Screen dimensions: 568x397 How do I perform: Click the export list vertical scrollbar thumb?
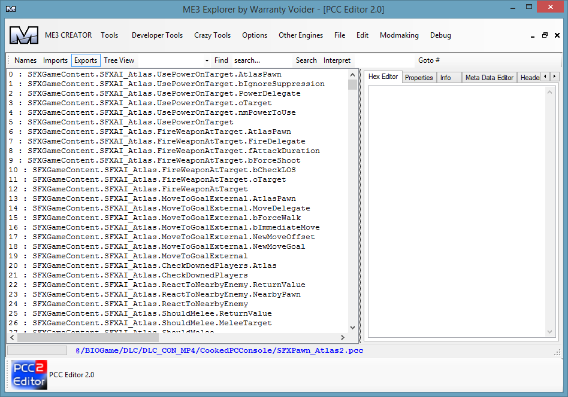click(352, 84)
